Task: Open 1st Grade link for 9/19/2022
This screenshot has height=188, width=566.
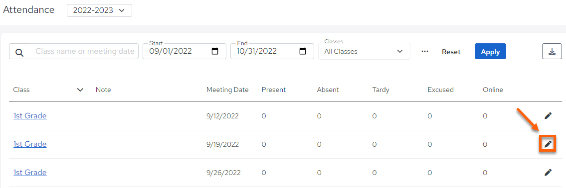Action: click(30, 144)
